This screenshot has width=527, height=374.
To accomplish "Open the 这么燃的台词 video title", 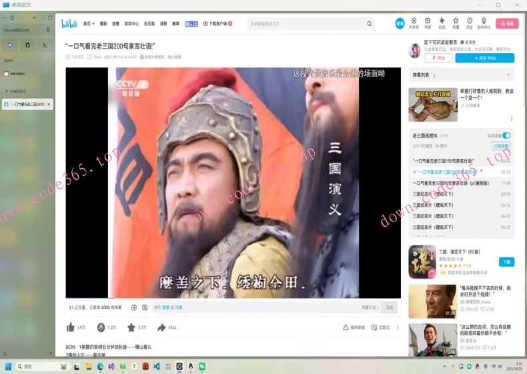I will click(486, 329).
